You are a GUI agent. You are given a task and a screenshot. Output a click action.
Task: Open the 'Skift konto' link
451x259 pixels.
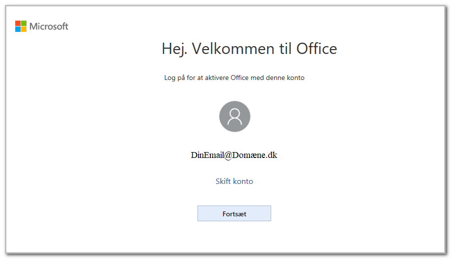[x=234, y=181]
